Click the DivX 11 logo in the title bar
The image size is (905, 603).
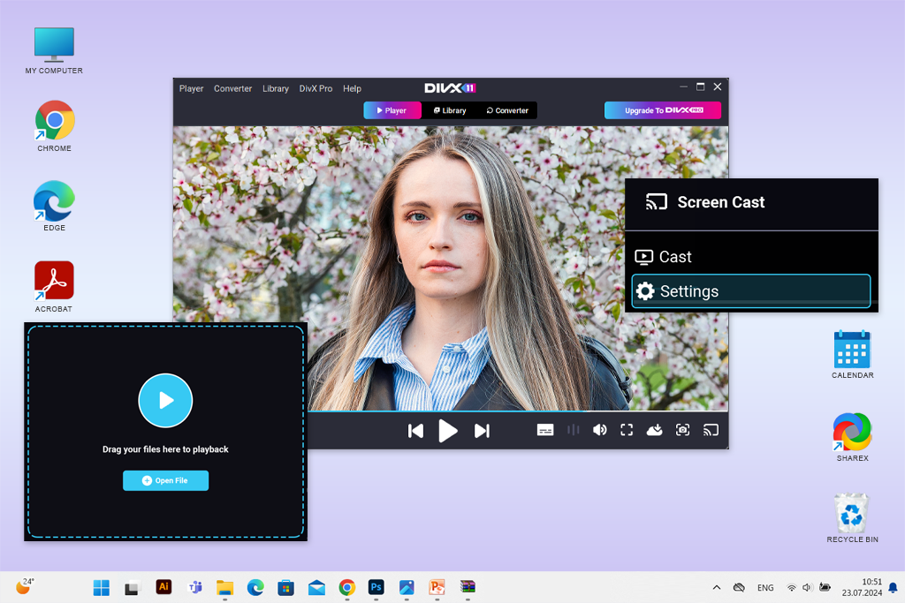click(450, 88)
